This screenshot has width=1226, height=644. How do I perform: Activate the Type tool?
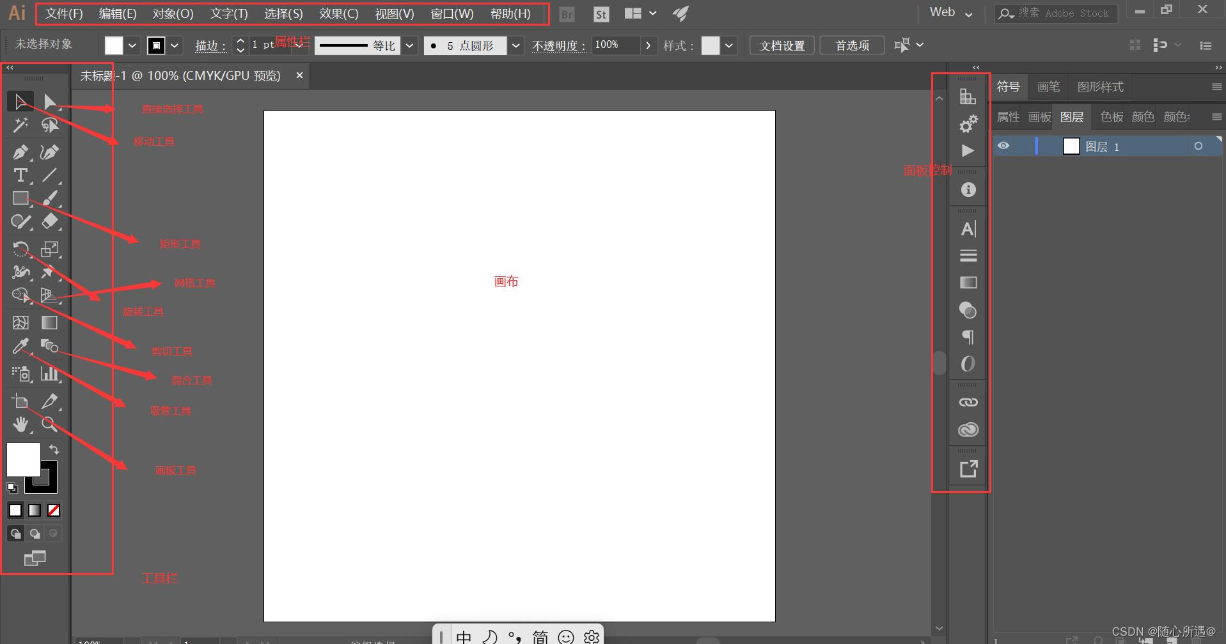[x=20, y=175]
